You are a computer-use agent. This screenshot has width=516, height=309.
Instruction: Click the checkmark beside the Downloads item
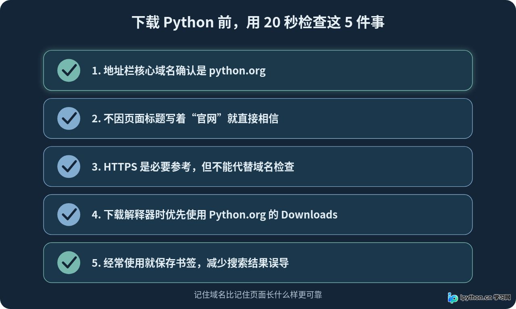coord(69,214)
